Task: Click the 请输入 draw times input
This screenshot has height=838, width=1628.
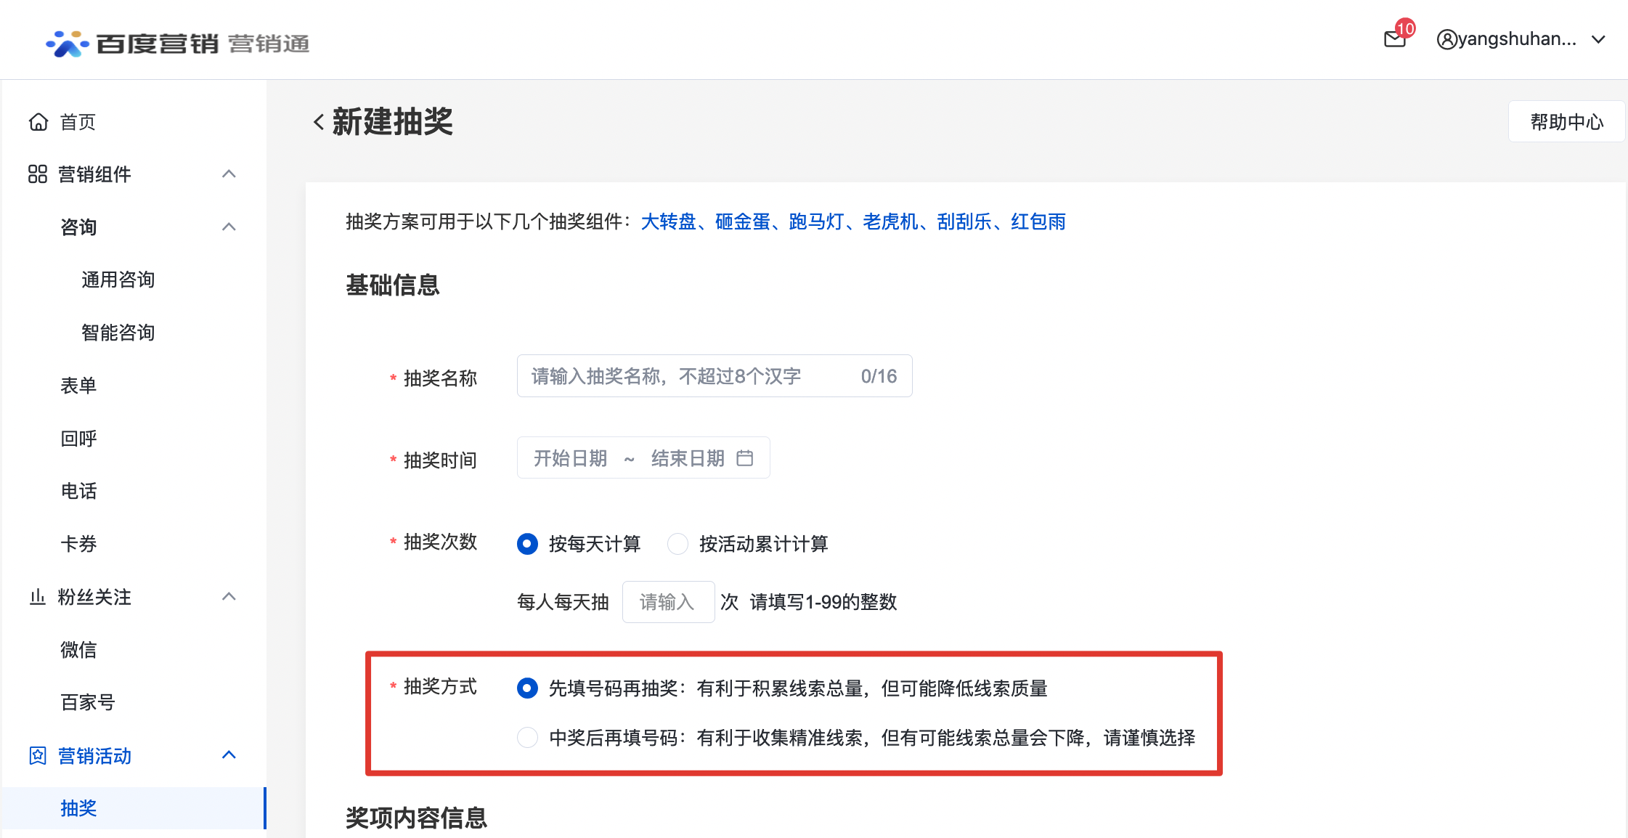Action: click(x=667, y=602)
